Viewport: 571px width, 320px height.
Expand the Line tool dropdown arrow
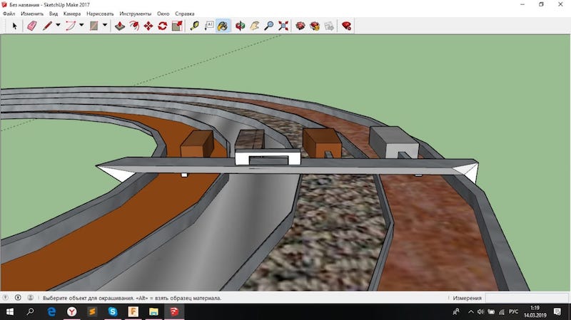58,26
